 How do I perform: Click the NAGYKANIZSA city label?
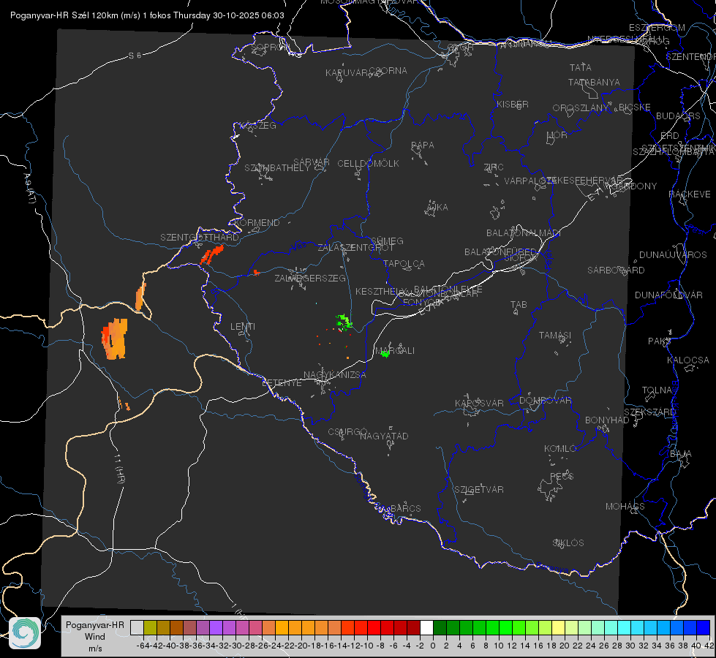coord(335,375)
